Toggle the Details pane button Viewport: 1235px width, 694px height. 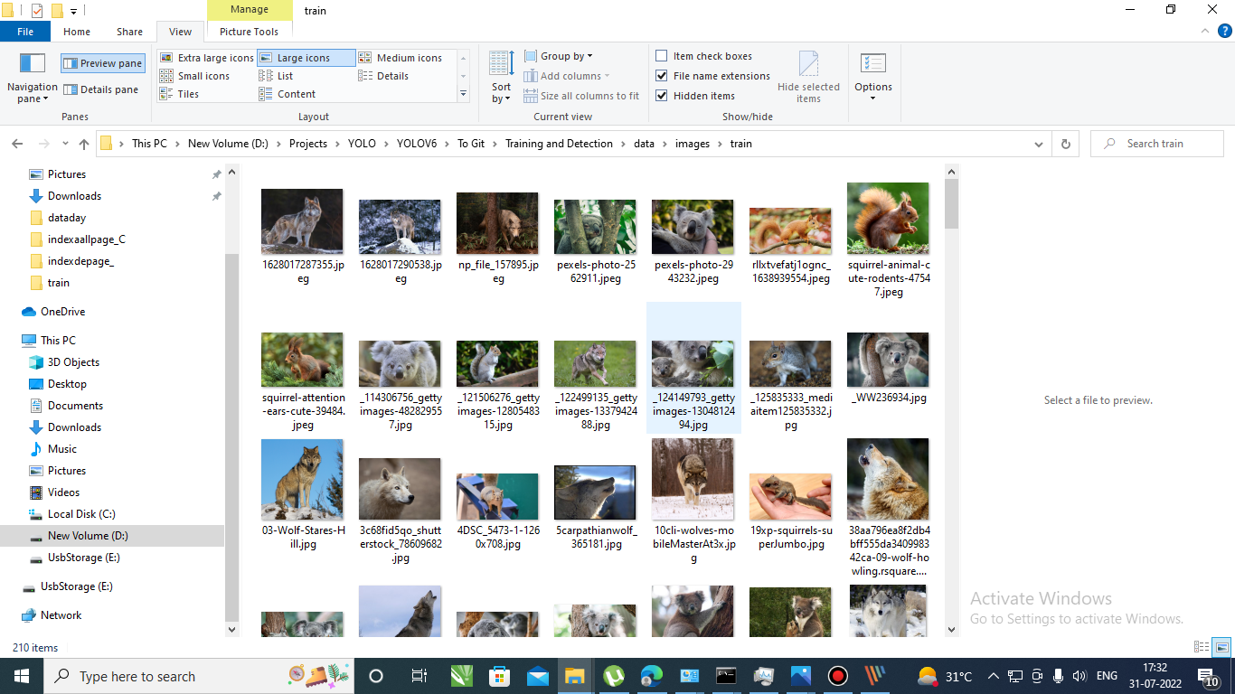click(101, 89)
